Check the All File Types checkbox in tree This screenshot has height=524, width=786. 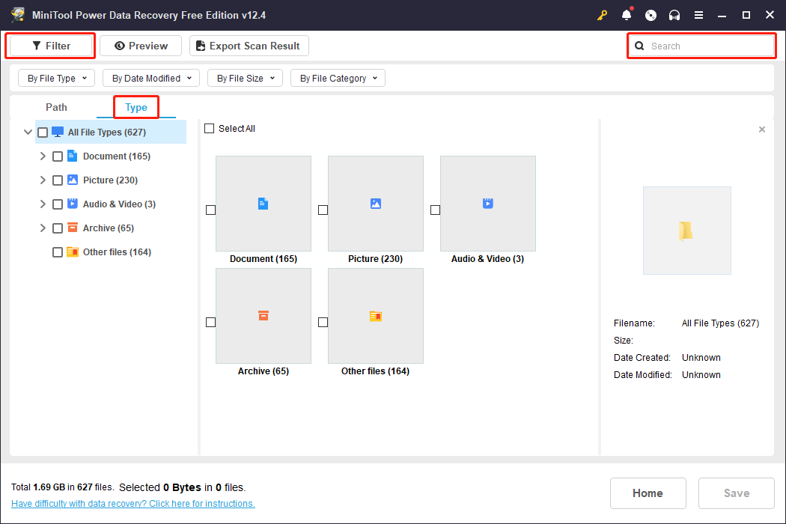click(x=43, y=132)
